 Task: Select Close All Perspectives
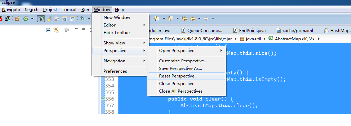pyautogui.click(x=186, y=91)
